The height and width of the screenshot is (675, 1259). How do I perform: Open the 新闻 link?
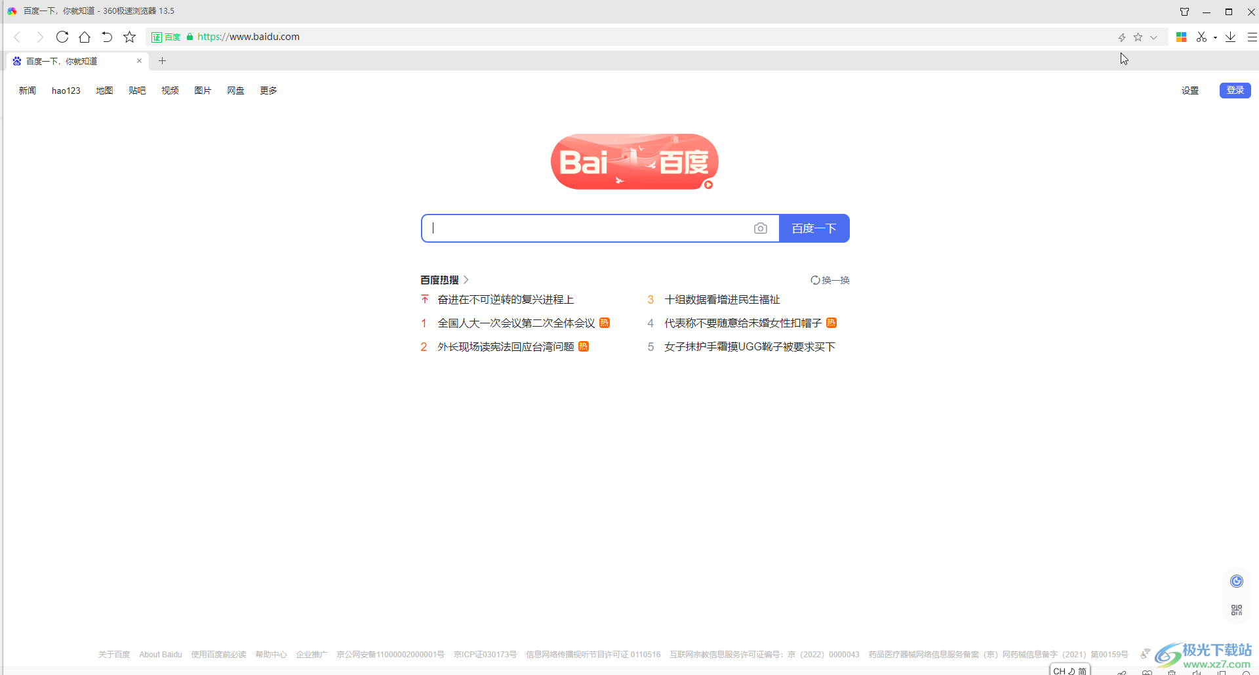tap(27, 91)
